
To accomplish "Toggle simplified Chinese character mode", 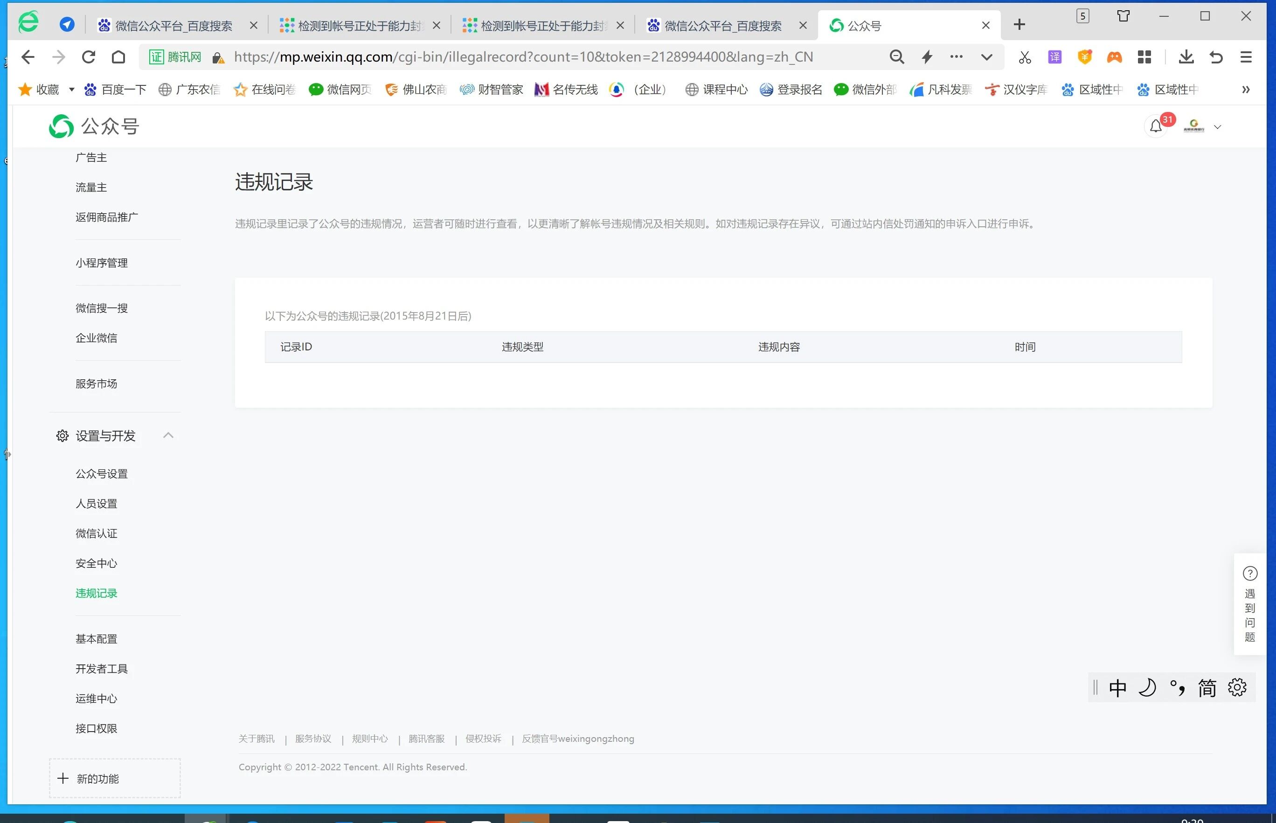I will click(1207, 688).
